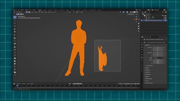Select the Bevel tool
The image size is (180, 101).
pyautogui.click(x=15, y=50)
